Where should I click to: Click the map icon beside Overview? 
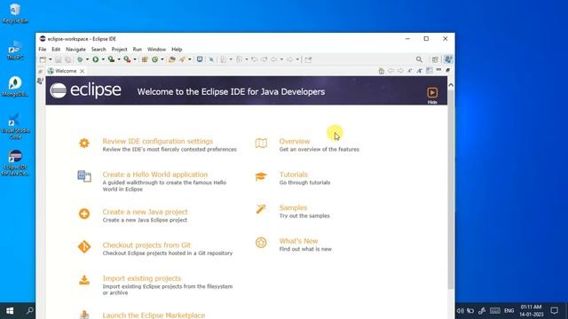coord(261,144)
